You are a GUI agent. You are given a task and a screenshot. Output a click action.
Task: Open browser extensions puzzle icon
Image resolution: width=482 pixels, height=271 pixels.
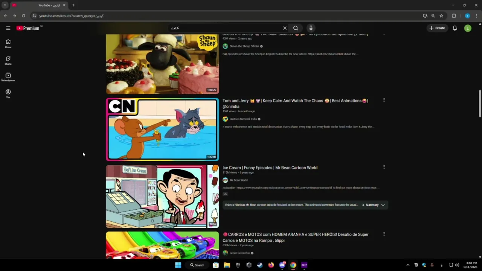tap(454, 16)
